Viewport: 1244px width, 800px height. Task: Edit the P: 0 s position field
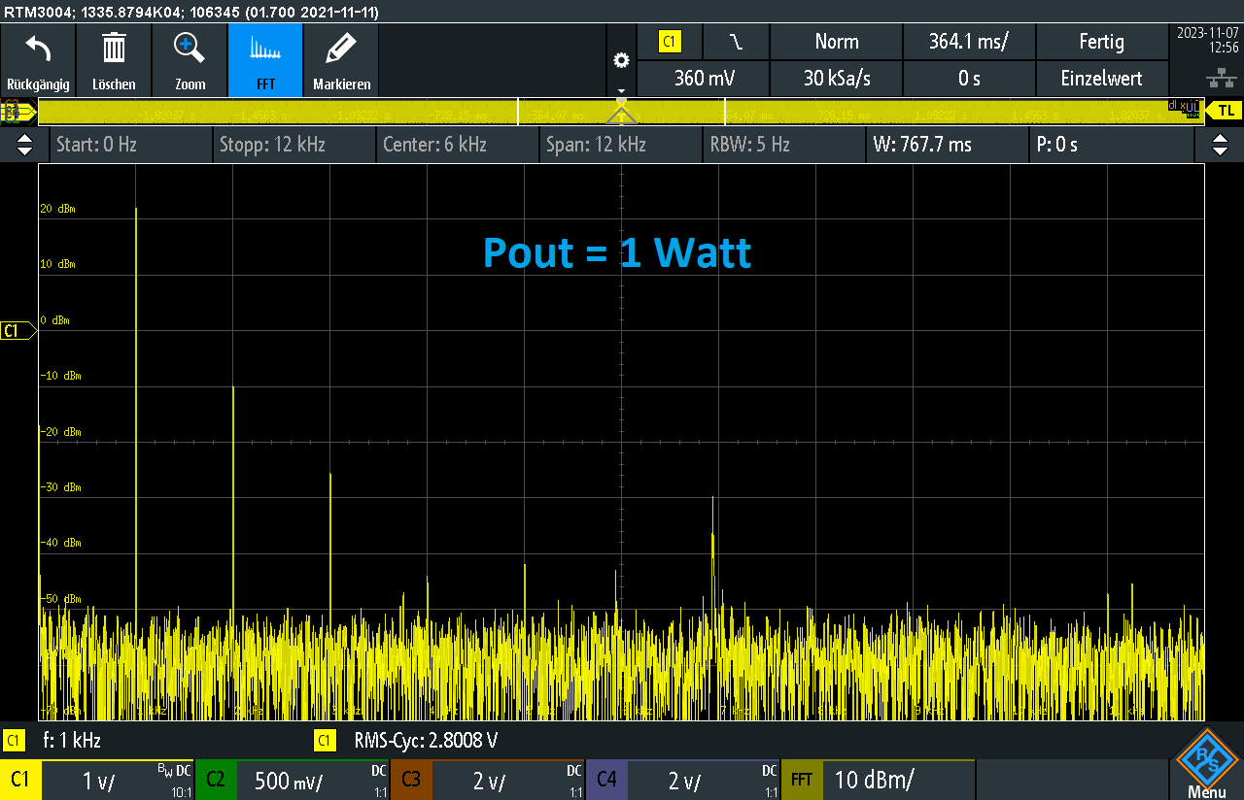click(x=1110, y=145)
